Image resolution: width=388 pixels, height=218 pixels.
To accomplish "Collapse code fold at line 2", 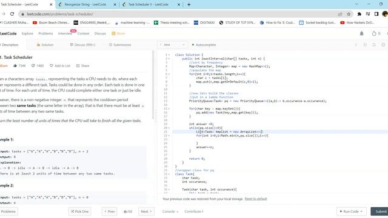I will (x=169, y=59).
